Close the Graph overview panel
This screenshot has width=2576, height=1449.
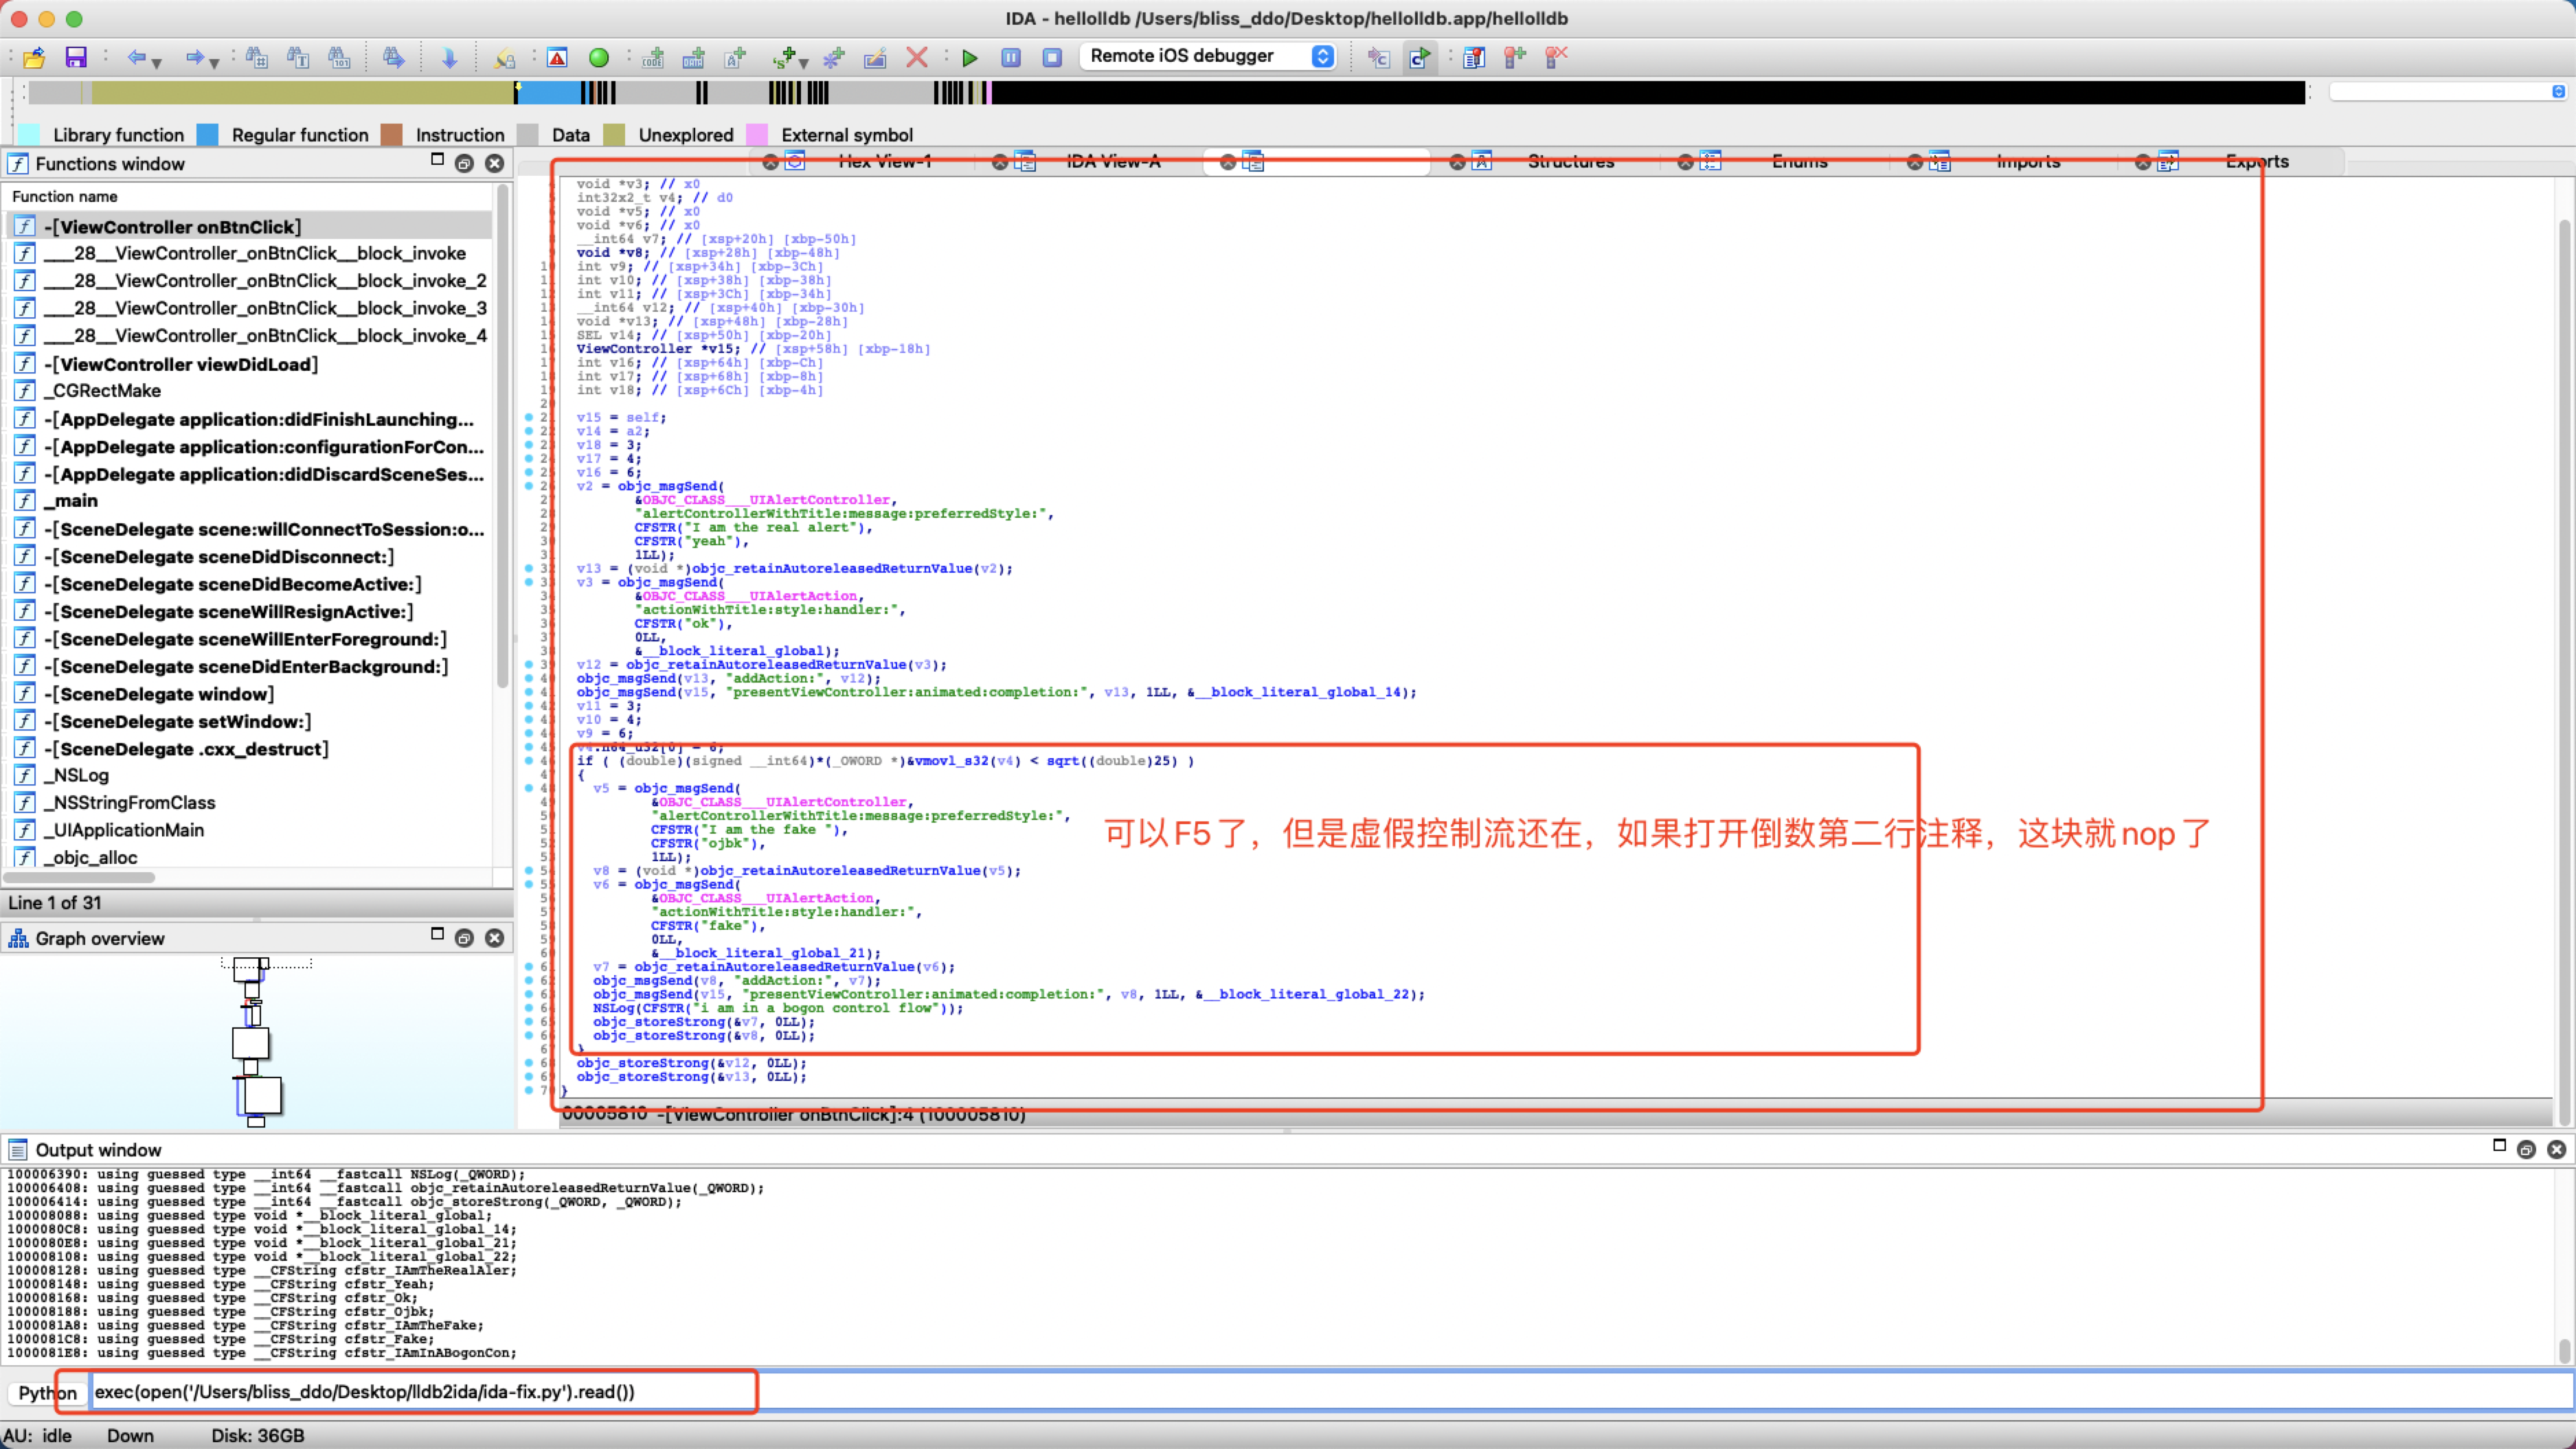[494, 938]
